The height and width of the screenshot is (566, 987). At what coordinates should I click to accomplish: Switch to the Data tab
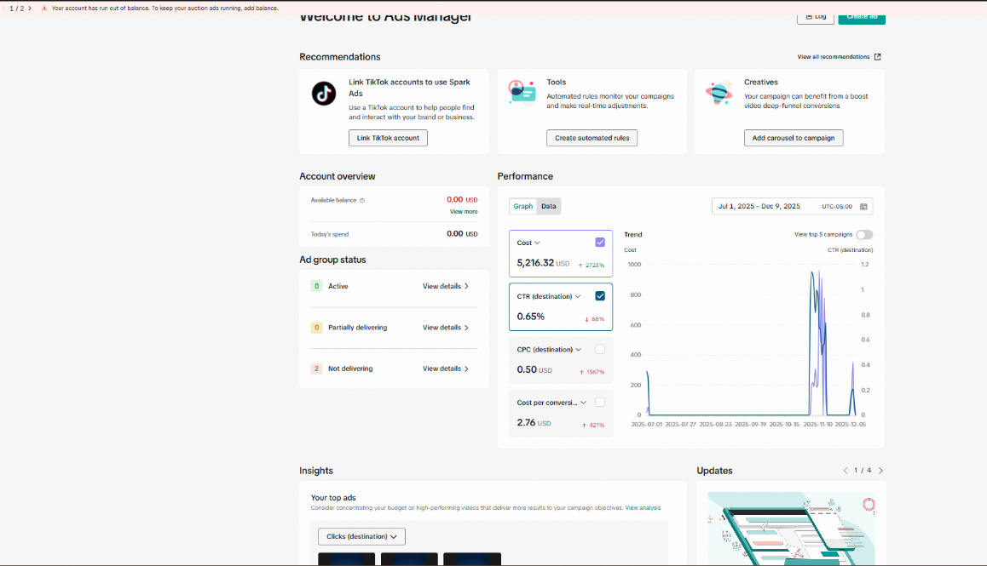coord(549,206)
